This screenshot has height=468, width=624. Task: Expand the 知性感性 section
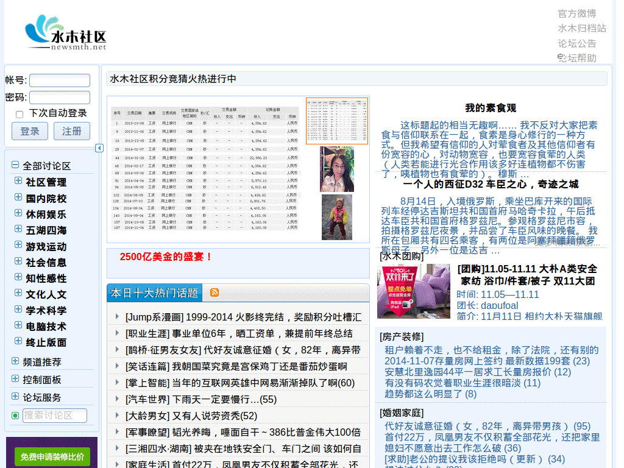pos(18,277)
